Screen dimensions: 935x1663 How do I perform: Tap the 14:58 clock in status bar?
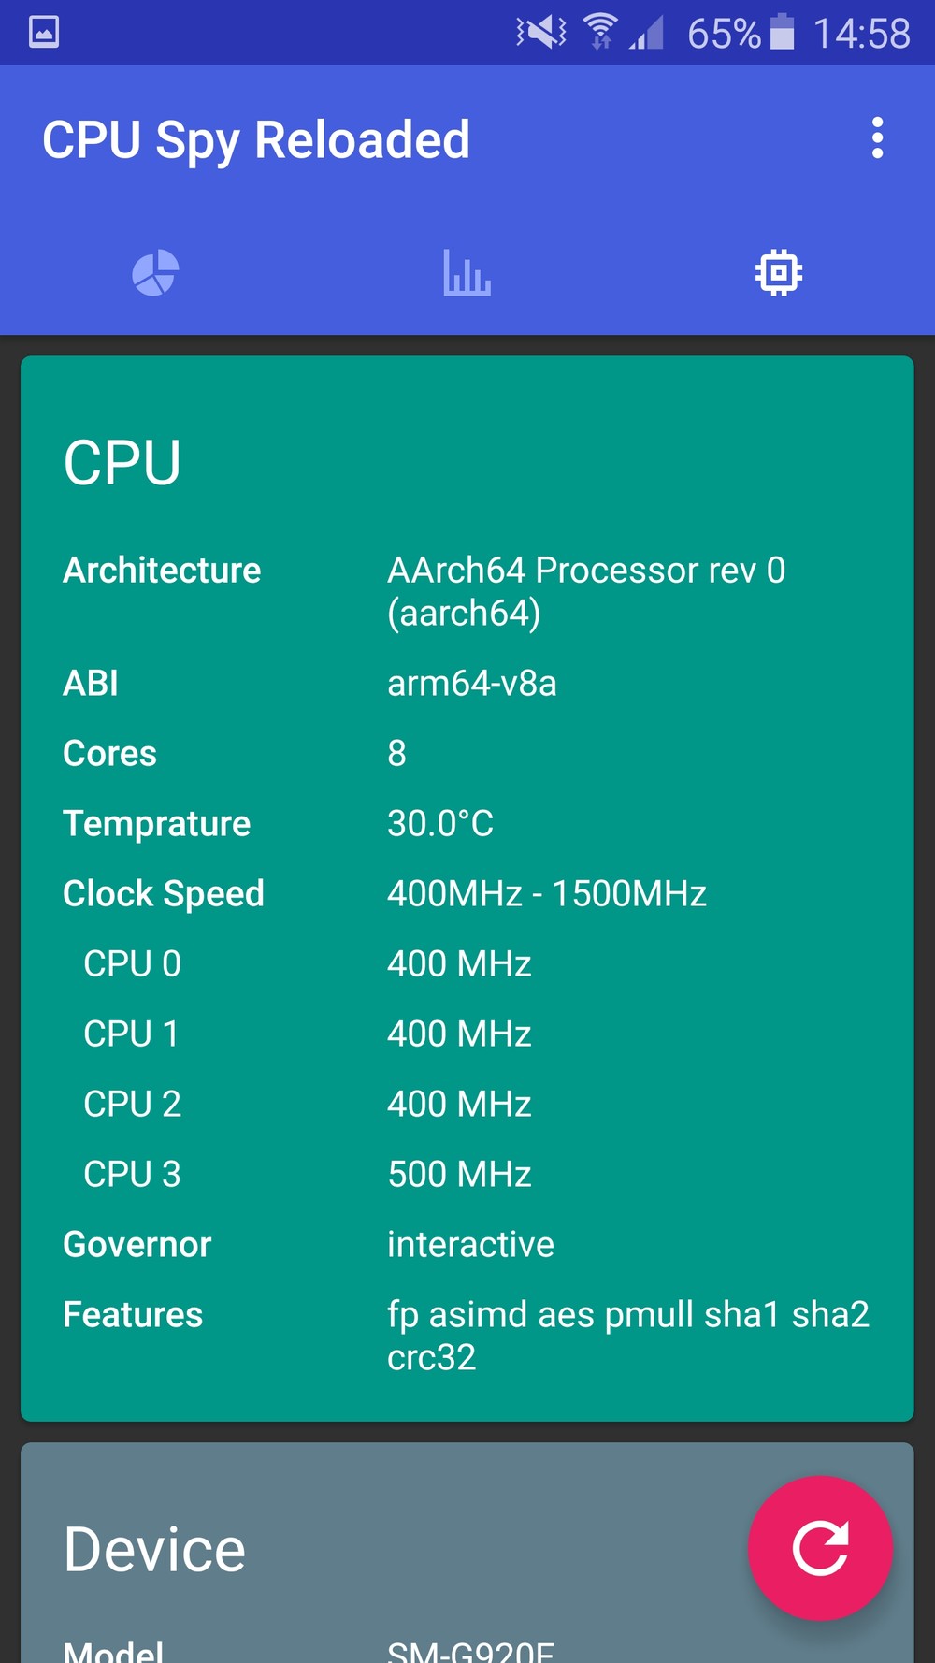pos(861,34)
